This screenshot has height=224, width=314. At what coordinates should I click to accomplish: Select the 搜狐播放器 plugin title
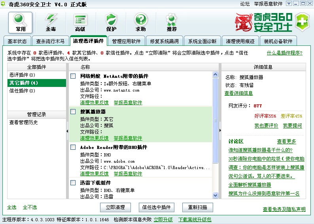(x=93, y=111)
